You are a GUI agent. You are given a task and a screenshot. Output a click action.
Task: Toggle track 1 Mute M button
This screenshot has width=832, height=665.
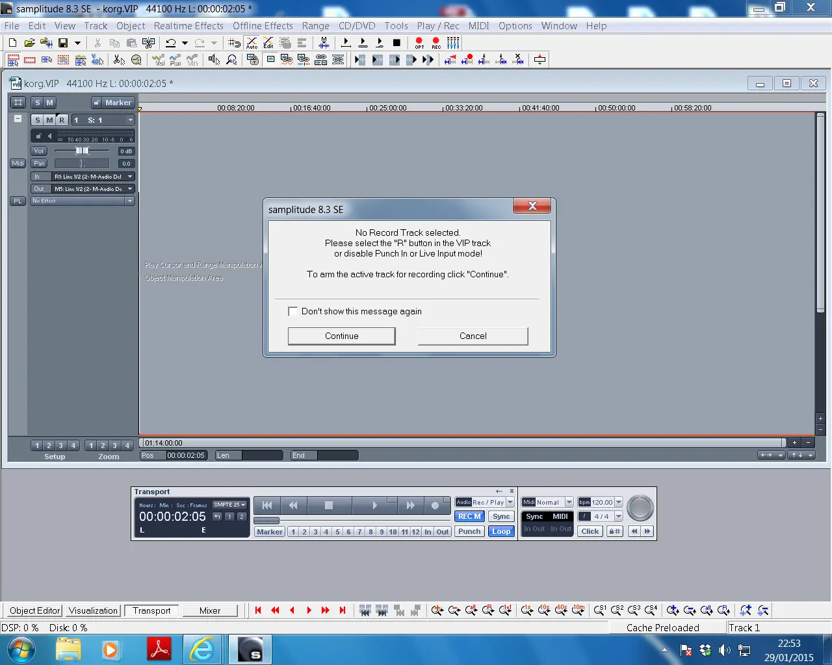tap(49, 120)
